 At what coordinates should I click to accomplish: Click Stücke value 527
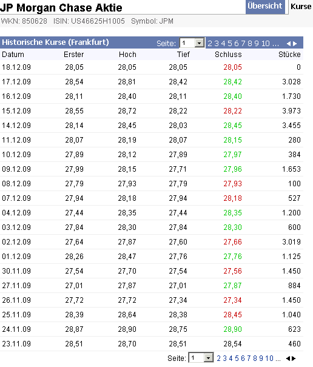coord(294,198)
